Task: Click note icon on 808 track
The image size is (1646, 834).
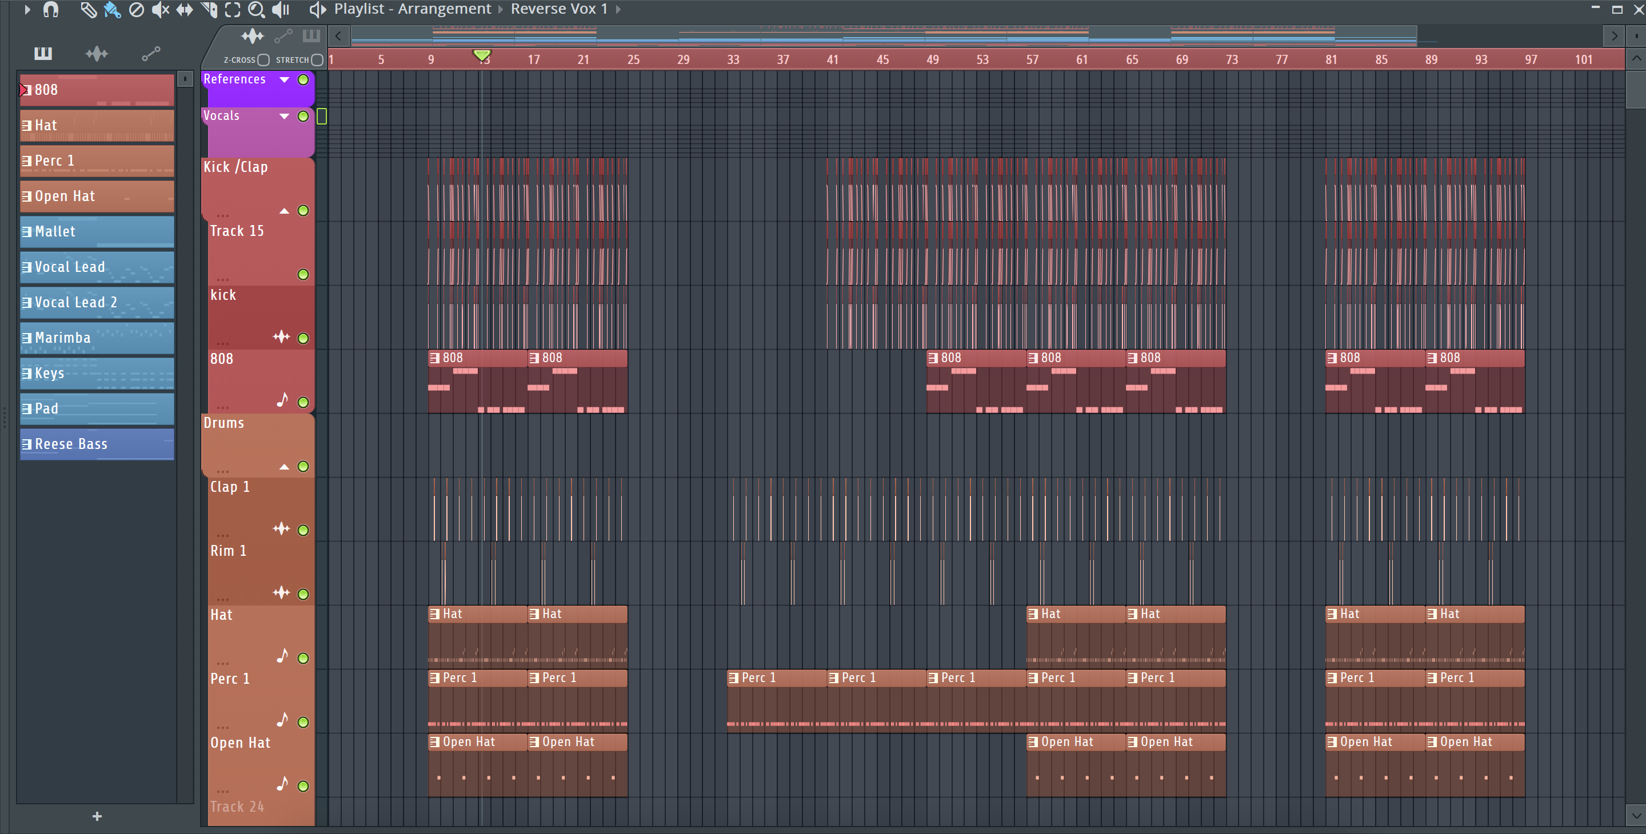Action: tap(282, 400)
